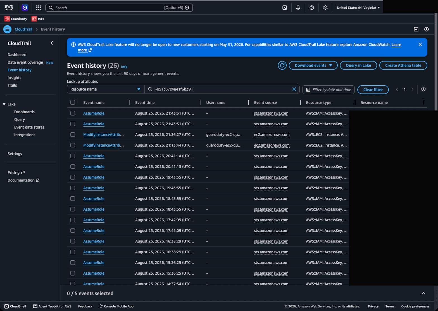Check the first AssumeRole 19:43:55 row
Screen dimensions: 438x311
[x=73, y=177]
